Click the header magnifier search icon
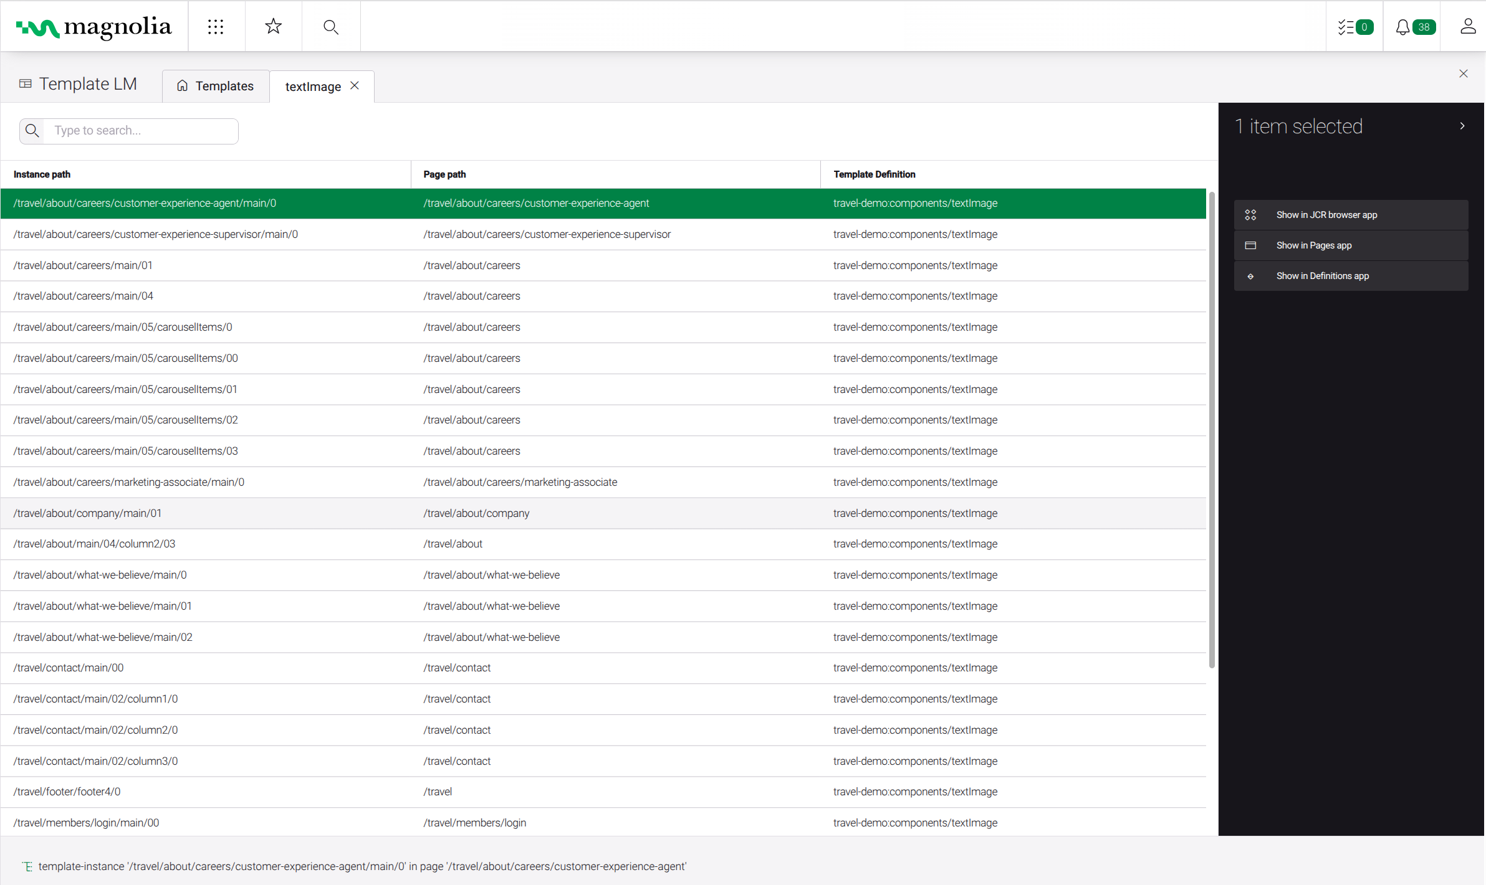This screenshot has width=1486, height=885. pos(330,27)
